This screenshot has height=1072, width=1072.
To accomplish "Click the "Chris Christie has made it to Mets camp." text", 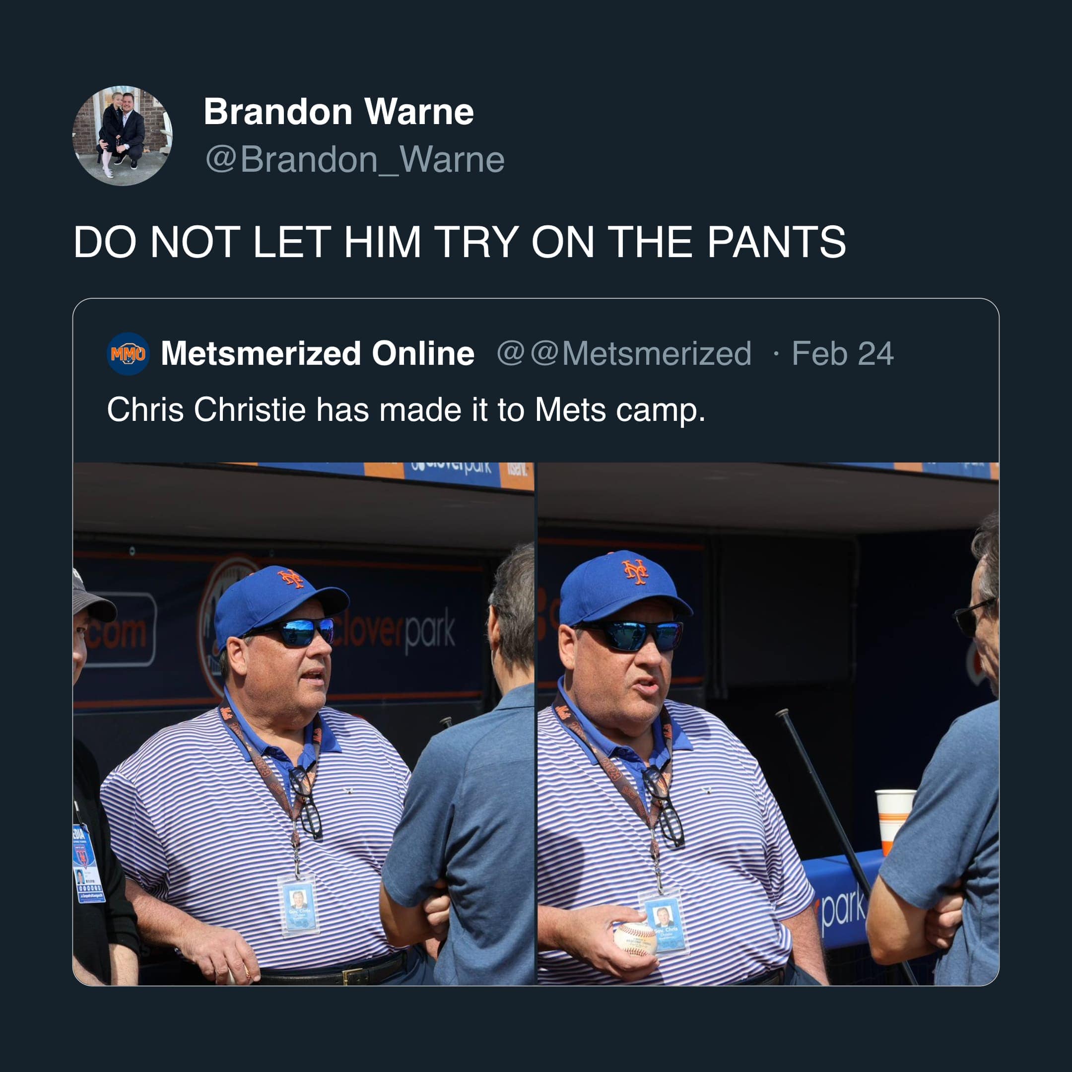I will click(x=406, y=409).
